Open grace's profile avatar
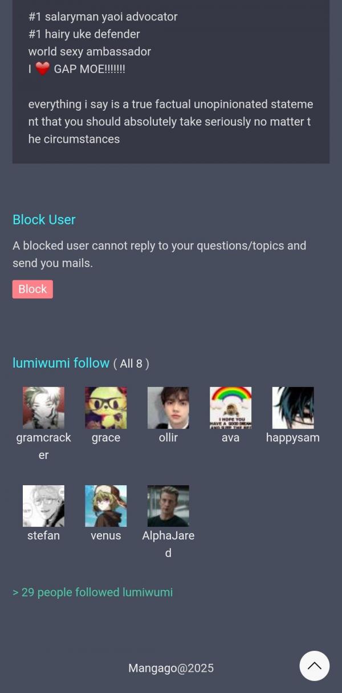Image resolution: width=342 pixels, height=693 pixels. [x=106, y=408]
